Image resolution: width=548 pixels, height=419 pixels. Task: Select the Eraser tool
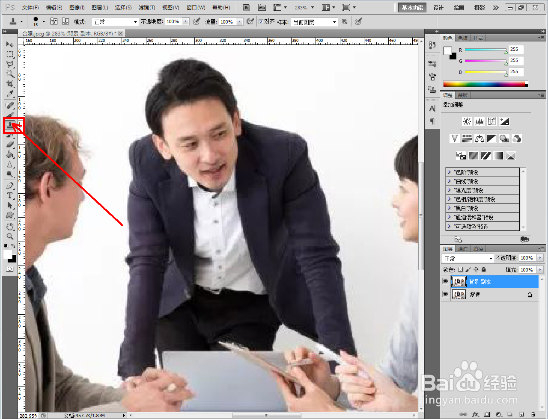(10, 145)
